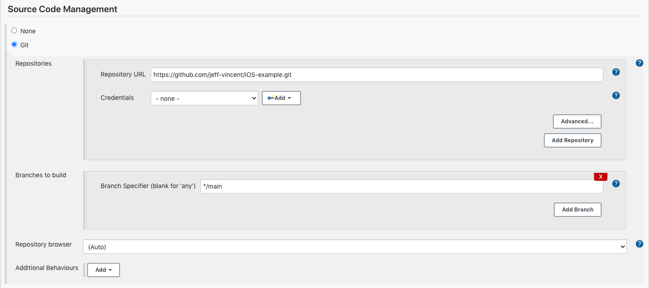
Task: Click the Source Code Management heading
Action: coord(63,9)
